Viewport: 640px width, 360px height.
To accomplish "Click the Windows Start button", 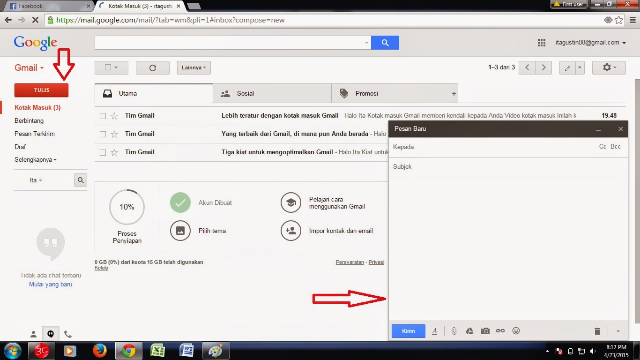I will click(12, 351).
